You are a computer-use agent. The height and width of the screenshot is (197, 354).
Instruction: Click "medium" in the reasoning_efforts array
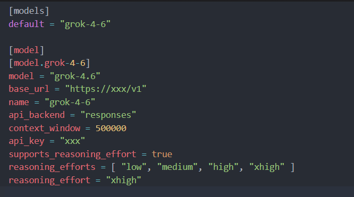point(177,167)
